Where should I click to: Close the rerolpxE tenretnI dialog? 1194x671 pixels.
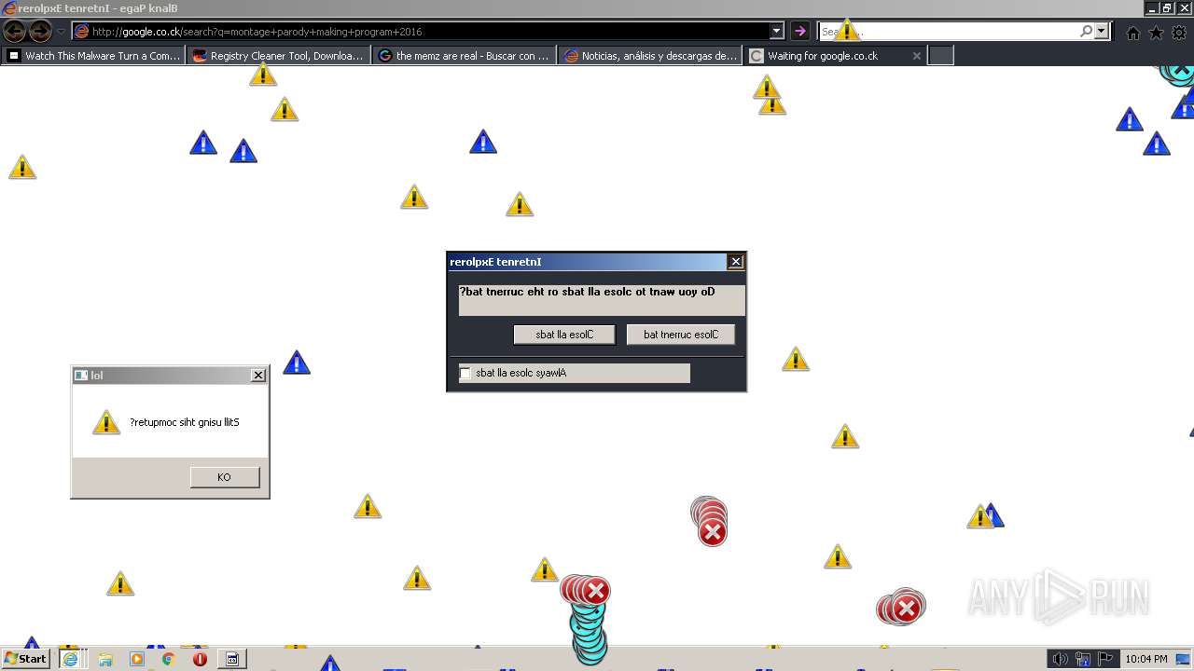736,262
